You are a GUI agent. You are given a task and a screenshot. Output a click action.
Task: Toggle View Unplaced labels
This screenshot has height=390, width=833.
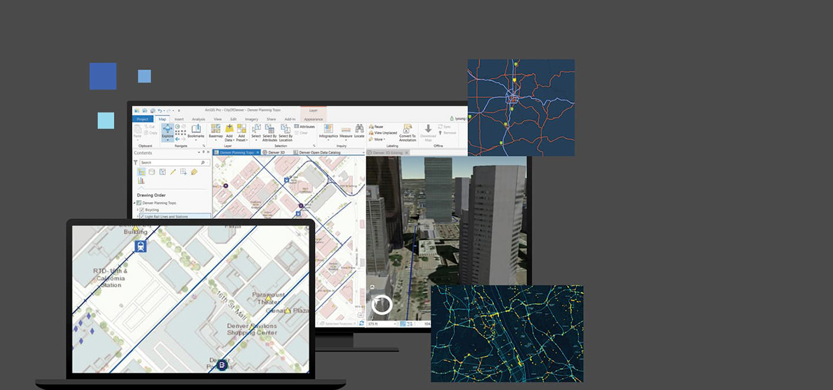tap(383, 133)
